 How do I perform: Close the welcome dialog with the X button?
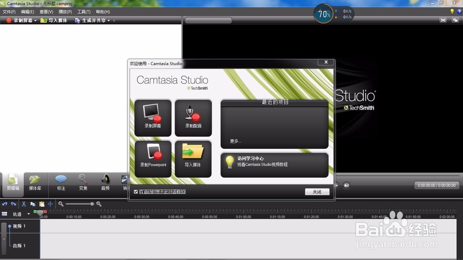point(326,62)
